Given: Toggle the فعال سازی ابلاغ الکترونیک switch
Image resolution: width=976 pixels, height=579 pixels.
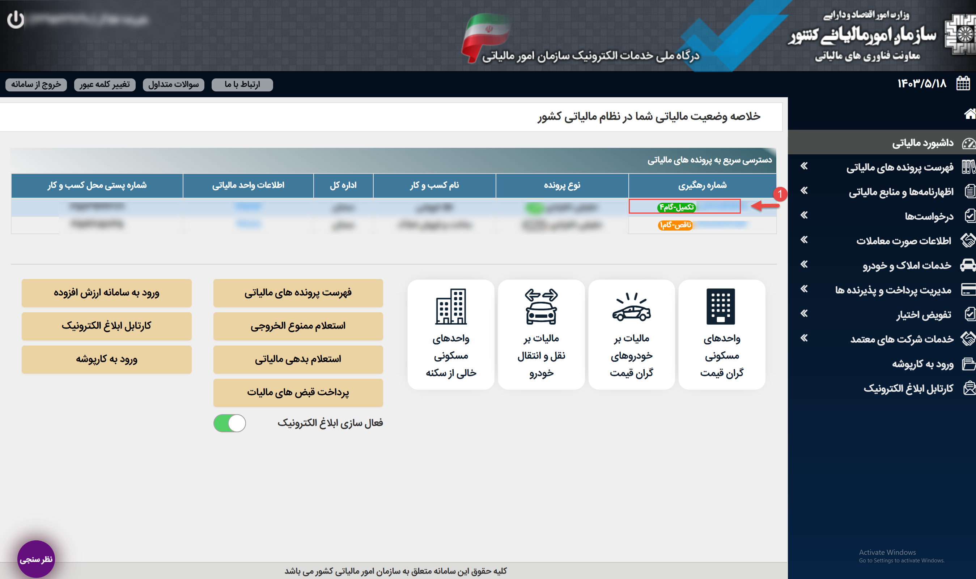Looking at the screenshot, I should click(230, 423).
